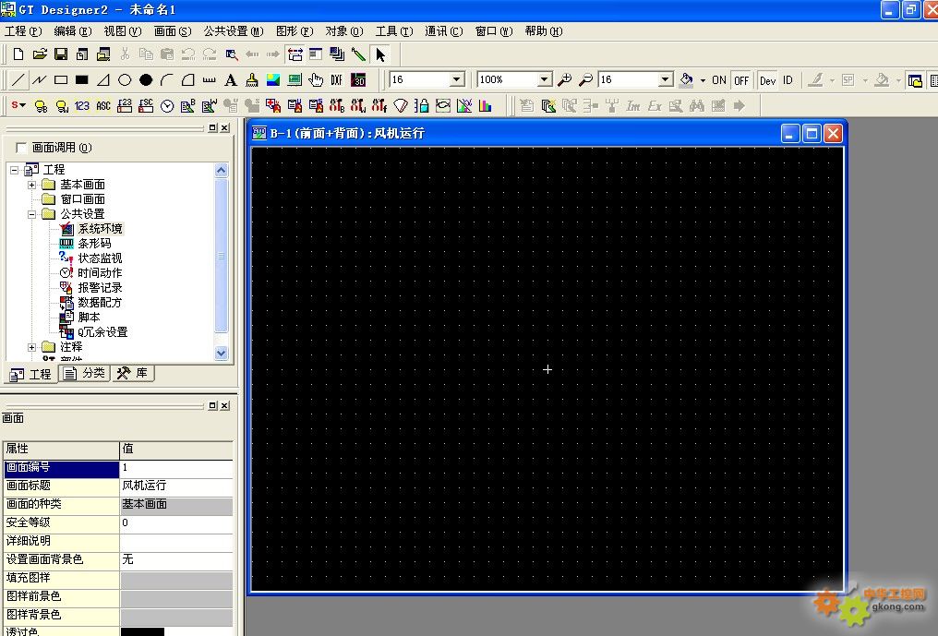Insert a Bit lamp object
Image resolution: width=938 pixels, height=636 pixels.
click(x=41, y=106)
